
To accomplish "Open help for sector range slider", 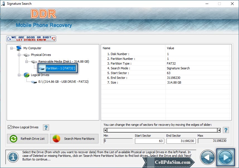I will point(226,130).
